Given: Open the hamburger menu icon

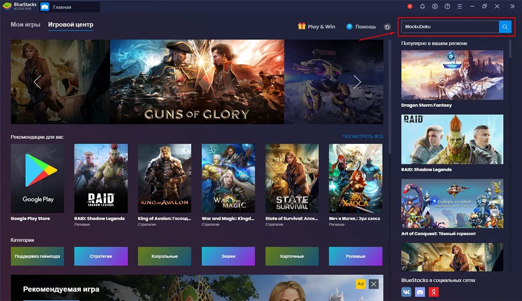Looking at the screenshot, I should [x=460, y=6].
